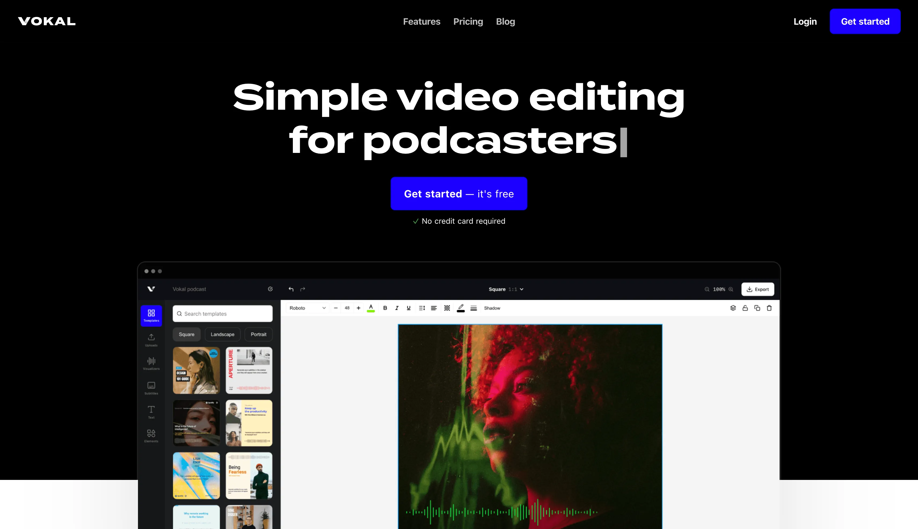Click the undo arrow icon
Viewport: 918px width, 529px height.
pyautogui.click(x=291, y=289)
